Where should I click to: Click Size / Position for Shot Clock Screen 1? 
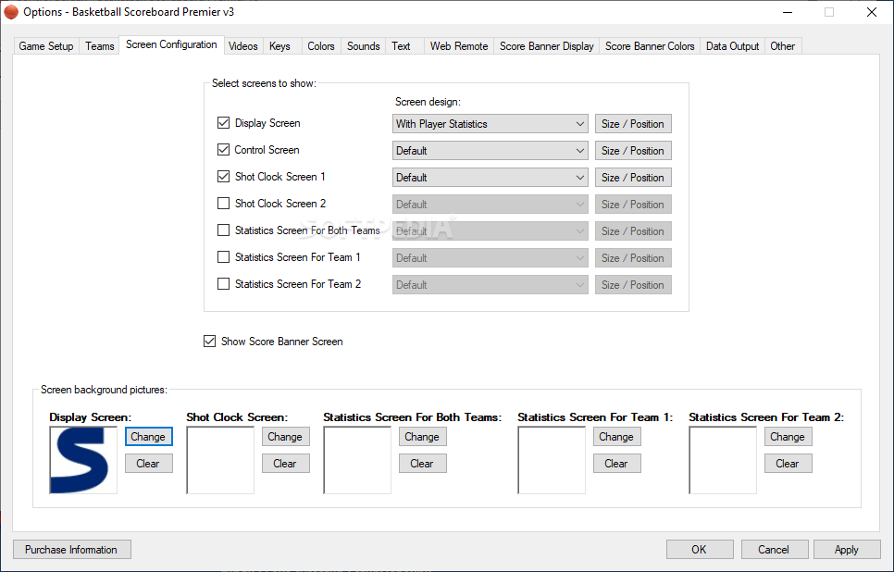633,178
